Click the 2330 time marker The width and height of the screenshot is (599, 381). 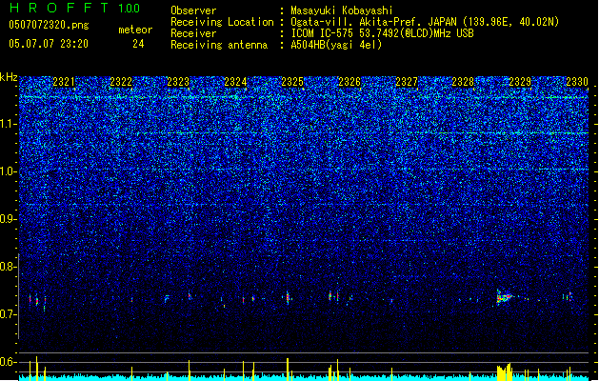click(x=577, y=82)
